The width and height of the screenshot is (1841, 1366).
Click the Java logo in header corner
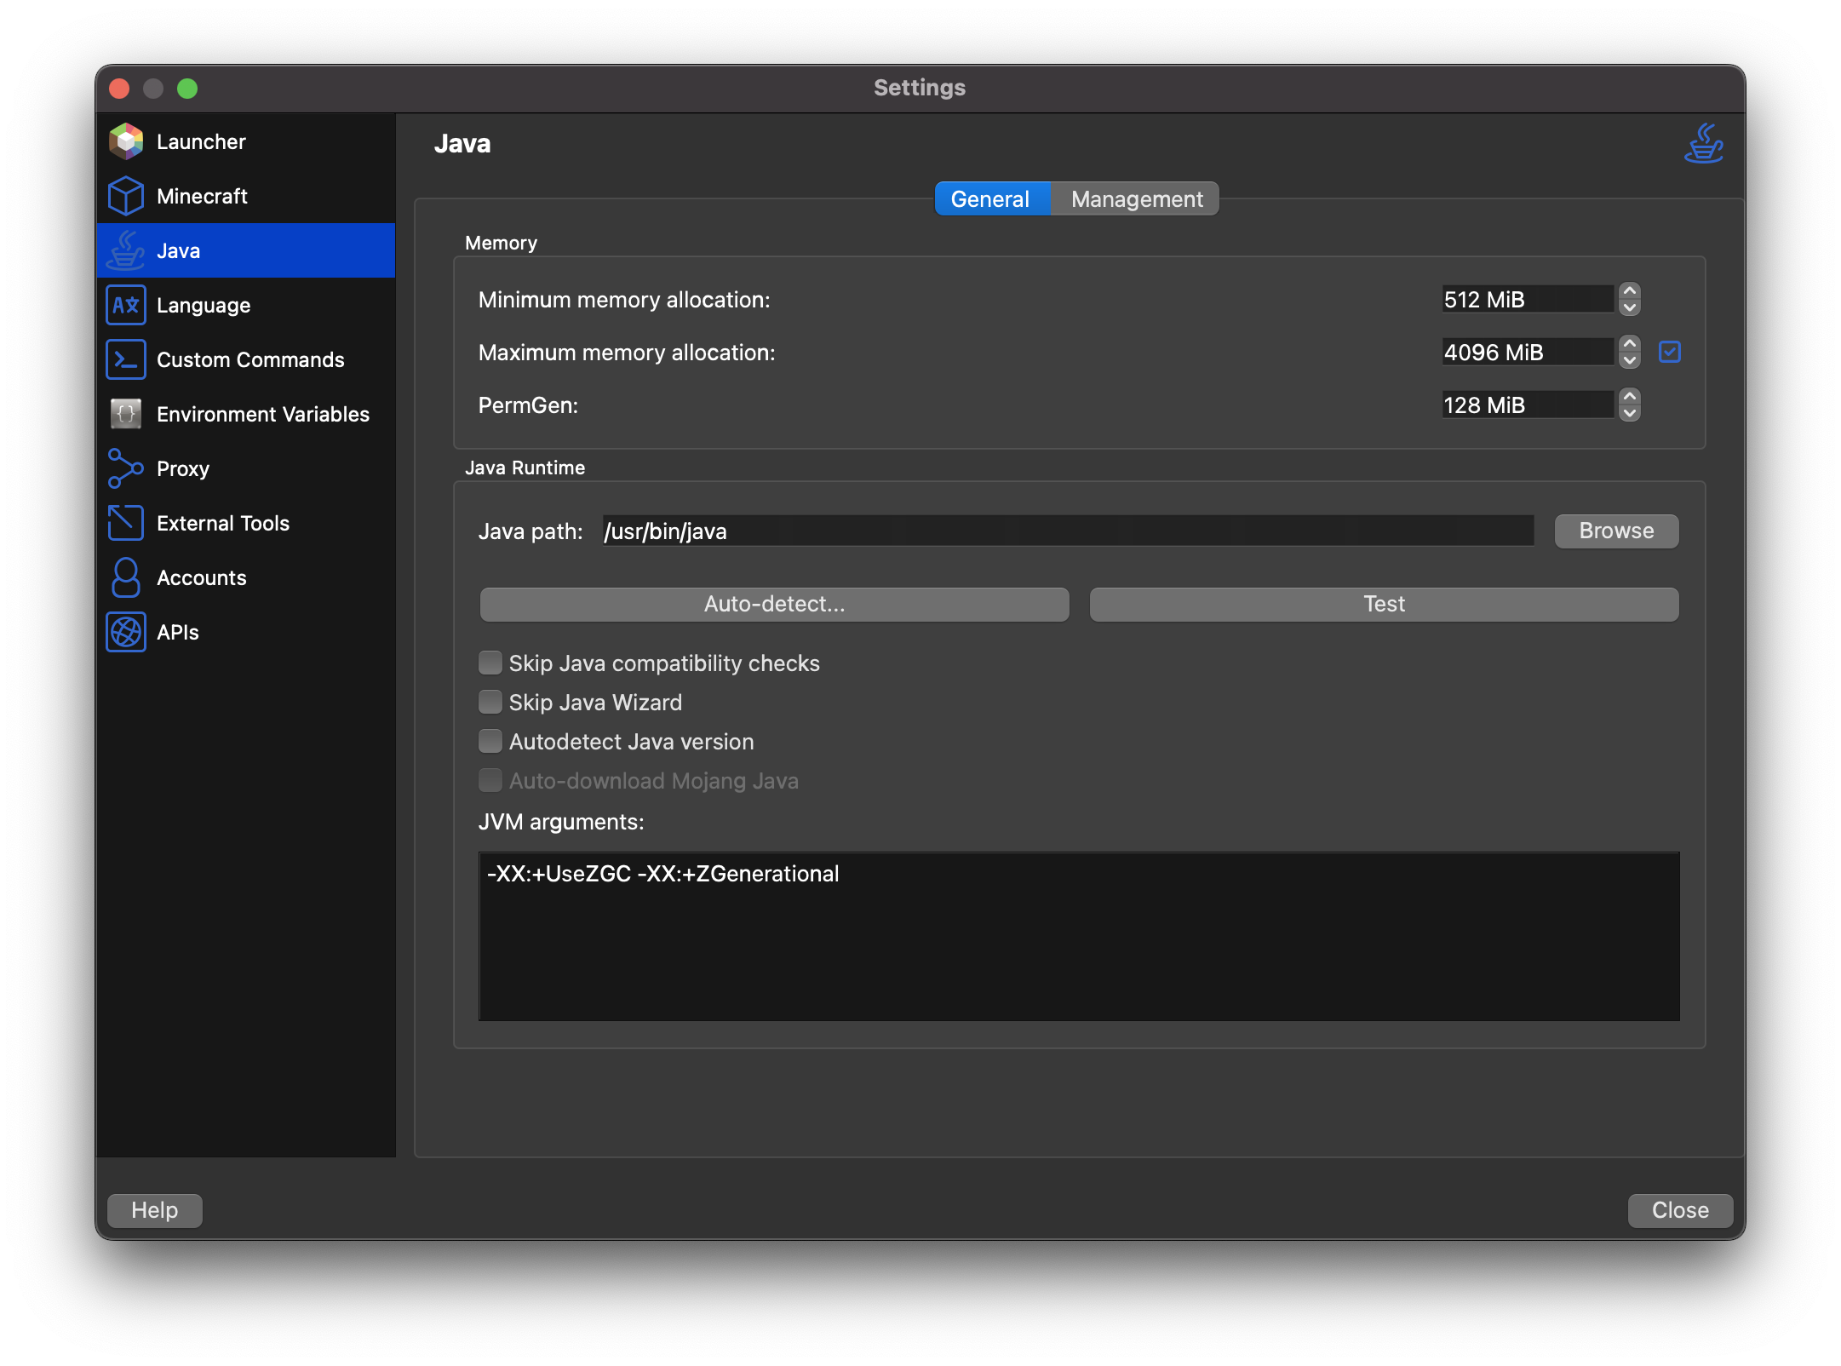1703,143
